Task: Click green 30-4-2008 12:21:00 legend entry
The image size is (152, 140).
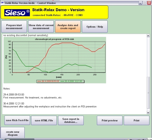Action: click(x=71, y=81)
